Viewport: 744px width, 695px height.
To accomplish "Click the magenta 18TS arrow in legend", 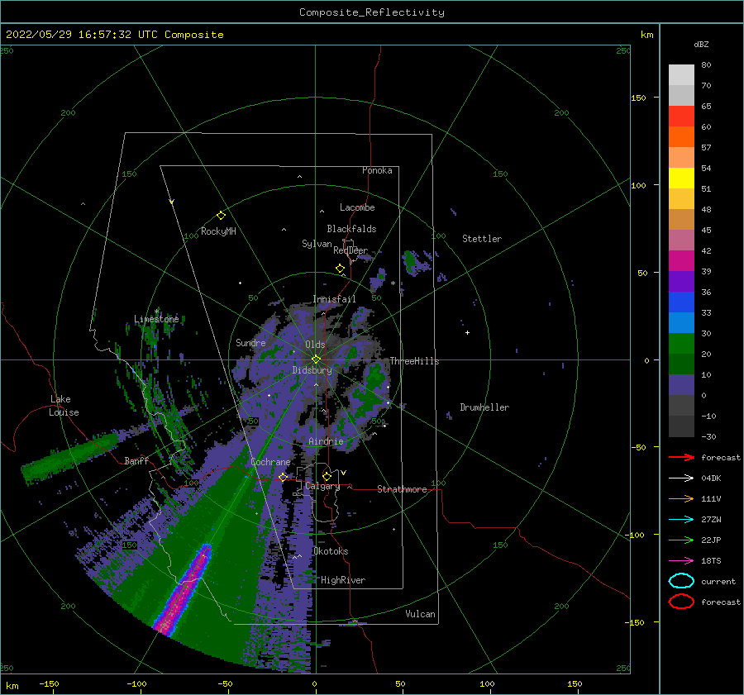I will tap(681, 561).
